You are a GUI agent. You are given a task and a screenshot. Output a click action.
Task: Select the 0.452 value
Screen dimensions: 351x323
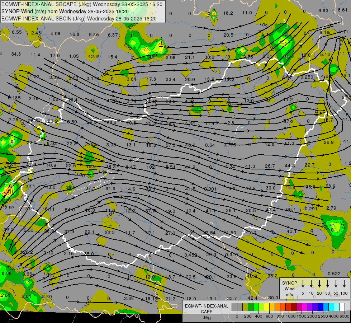[x=191, y=255]
